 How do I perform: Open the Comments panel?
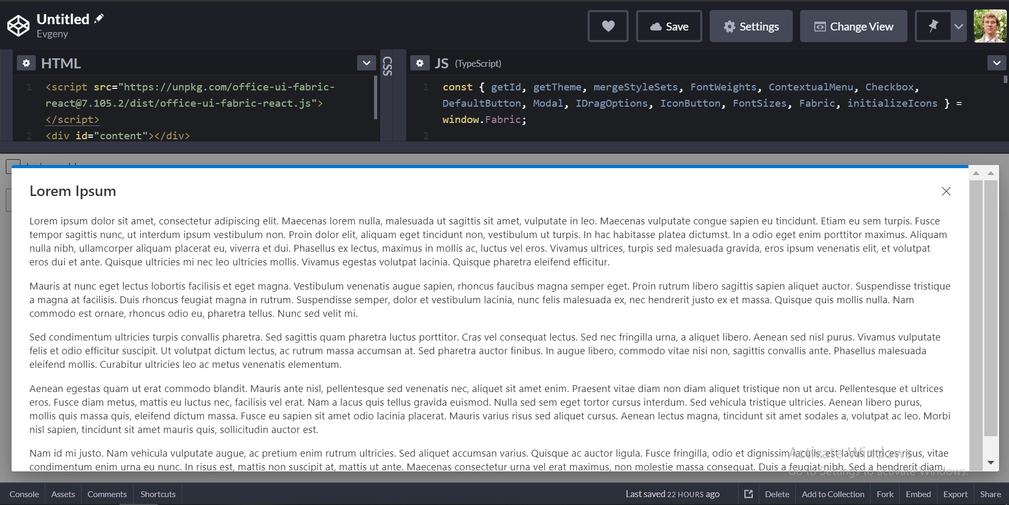[107, 494]
